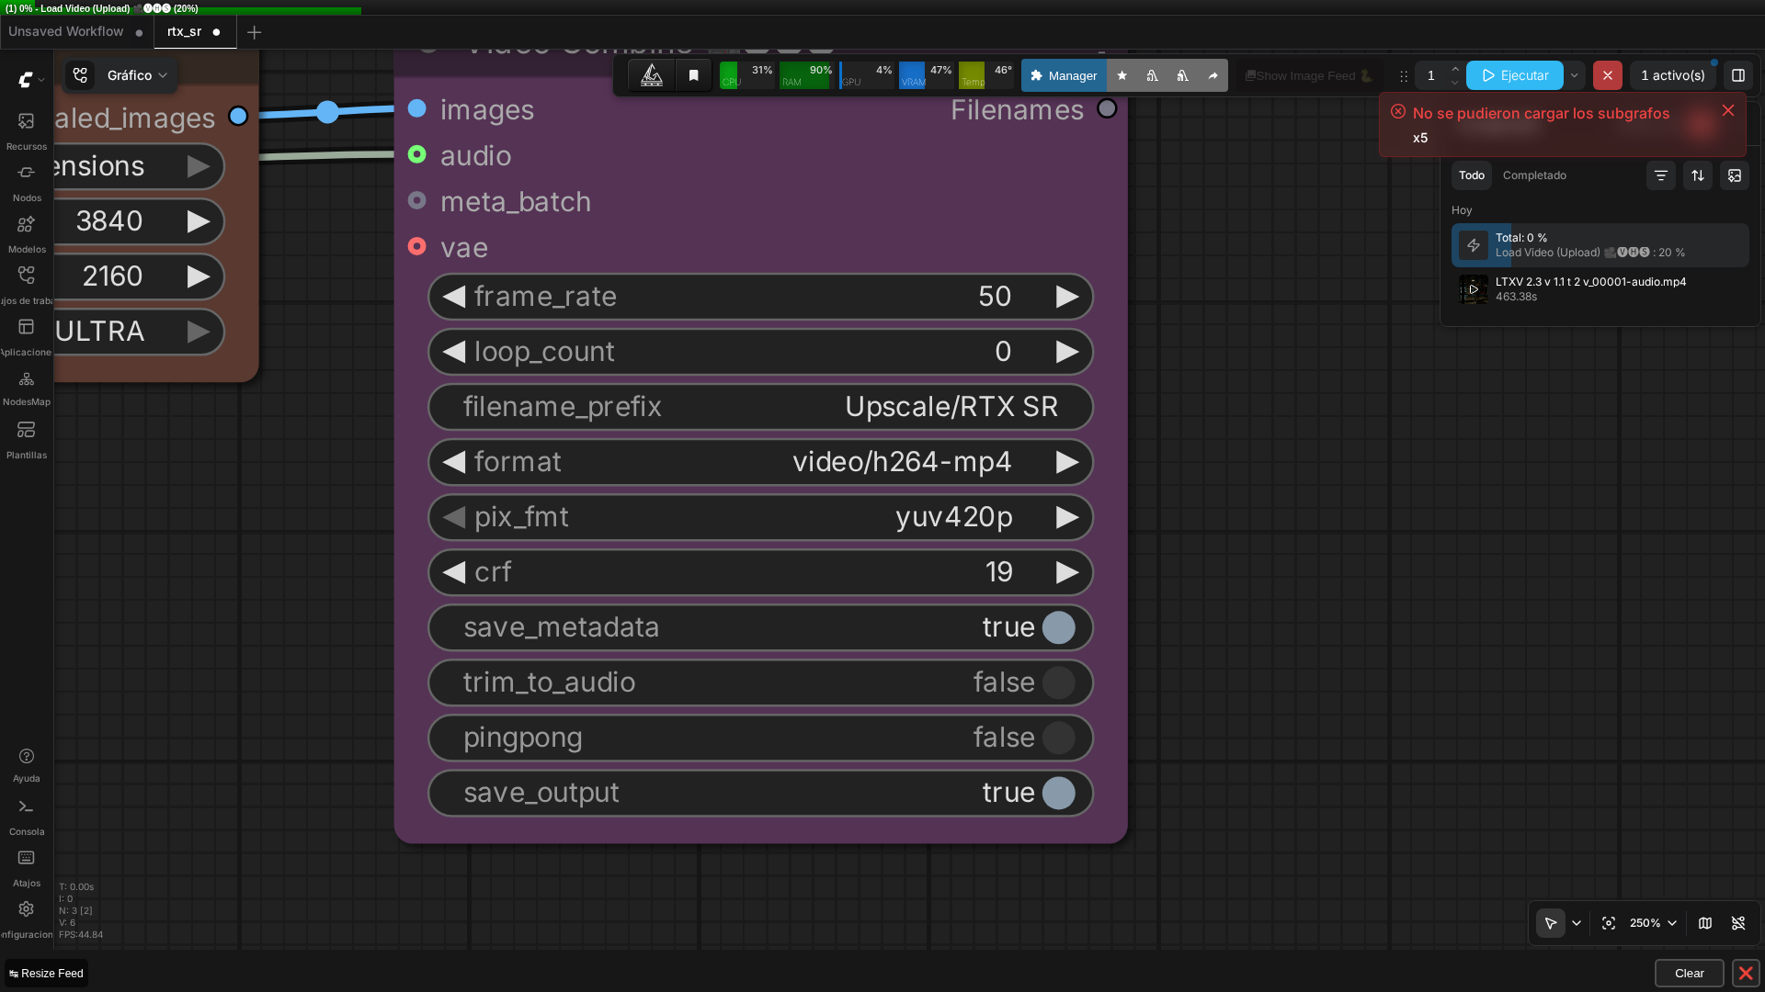Click the share arrow icon after Manager
This screenshot has width=1765, height=992.
(x=1213, y=75)
